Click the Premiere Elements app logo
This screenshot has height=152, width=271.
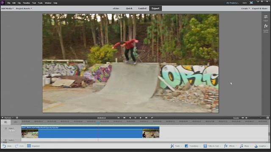click(3, 3)
